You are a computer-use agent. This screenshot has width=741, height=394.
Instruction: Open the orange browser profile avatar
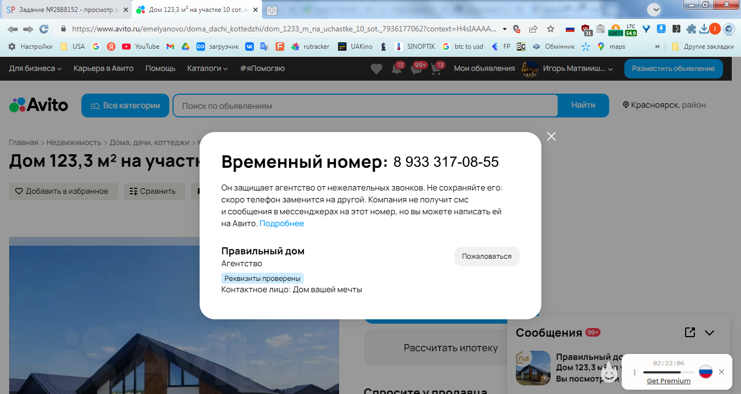tap(715, 29)
